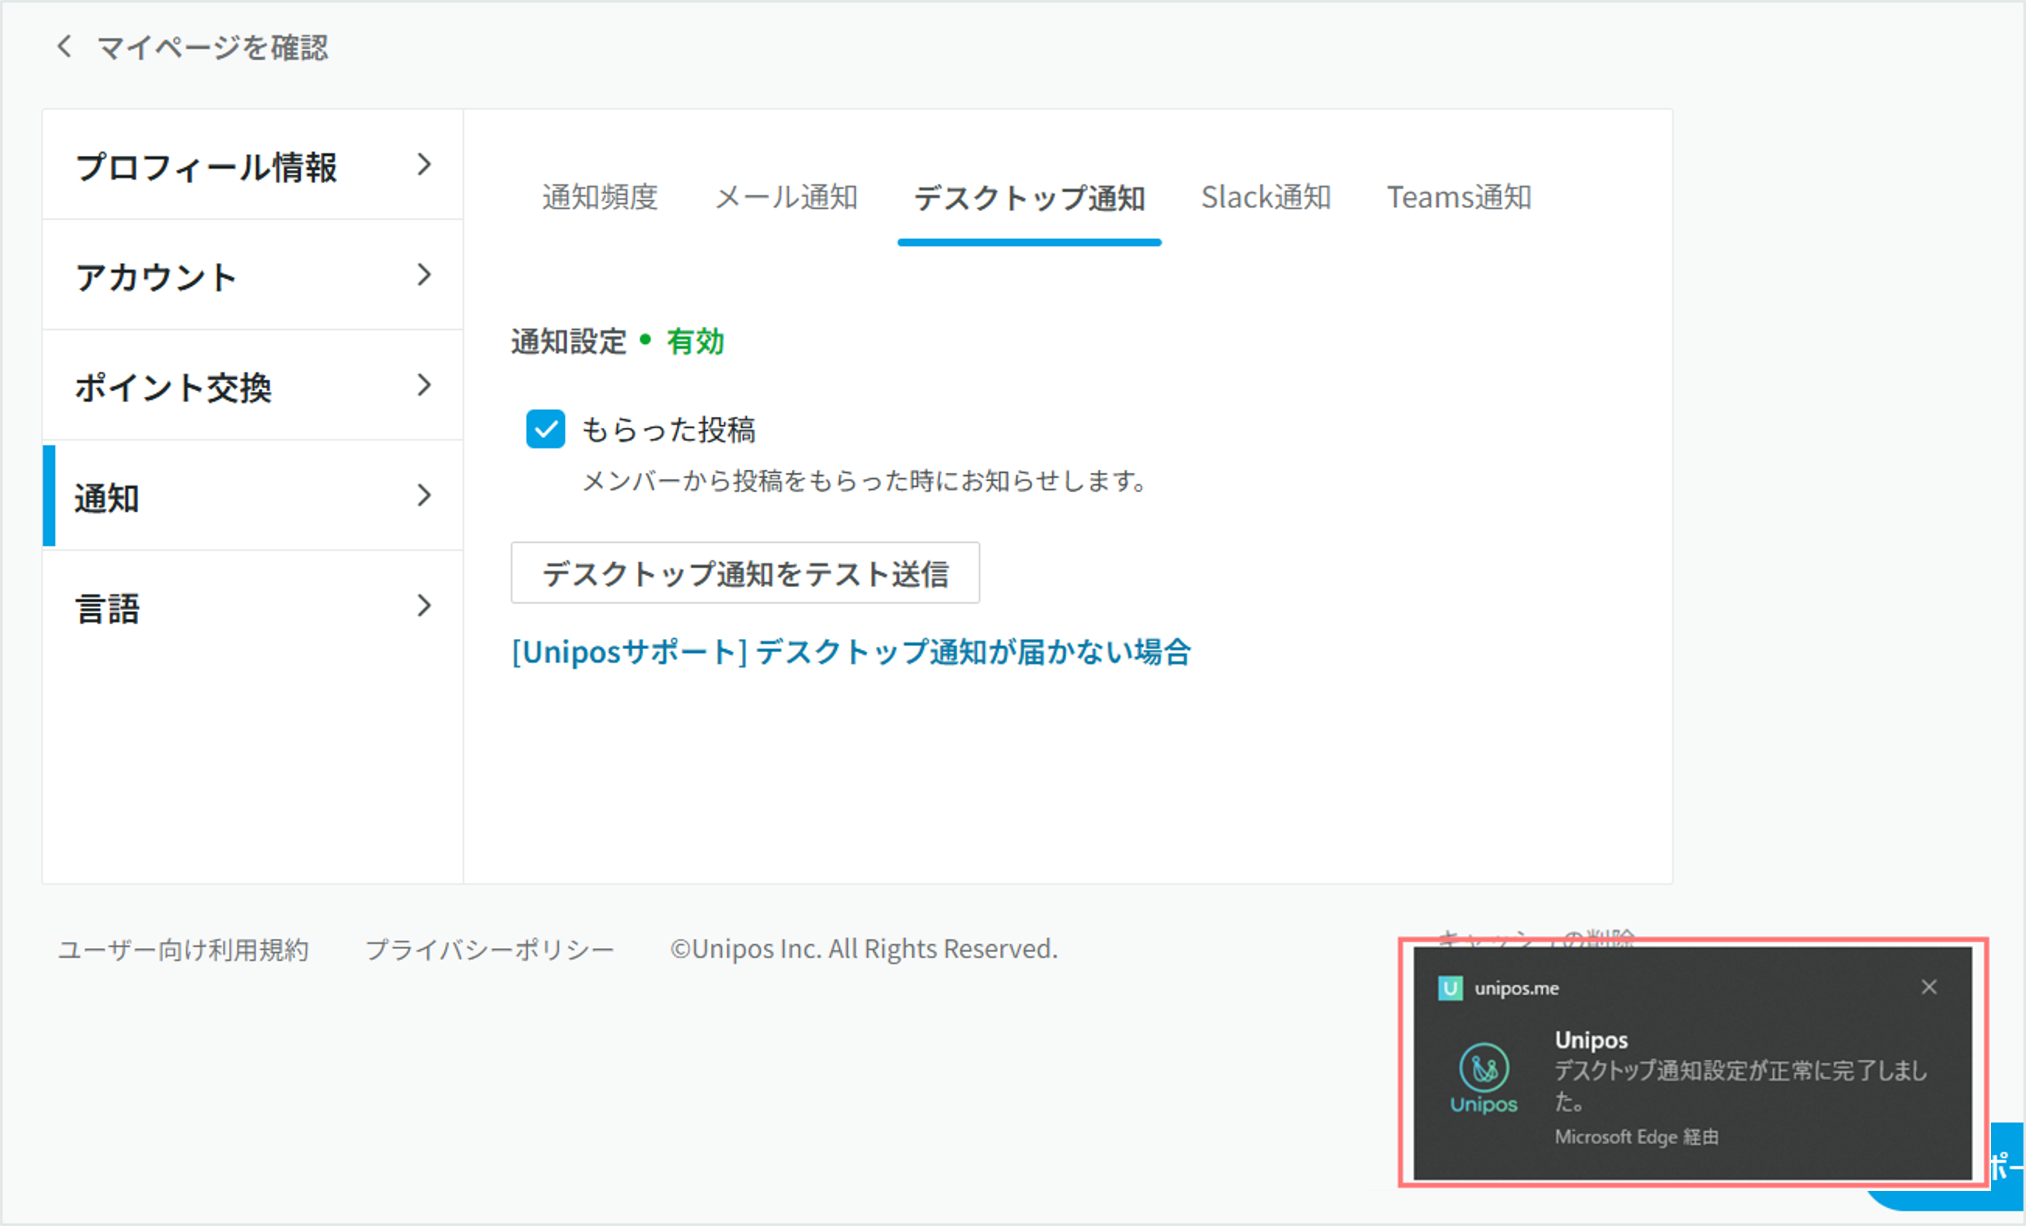Go back via マイページを確認 arrow

[x=64, y=46]
